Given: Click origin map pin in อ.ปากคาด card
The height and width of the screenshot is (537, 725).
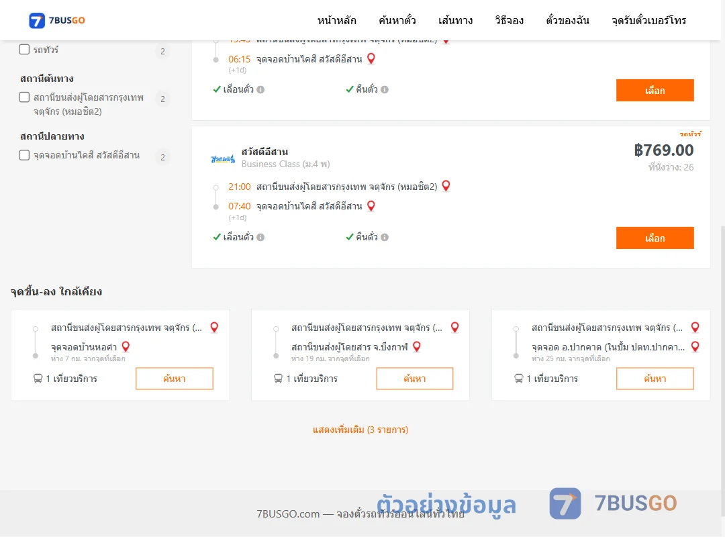Looking at the screenshot, I should 695,328.
